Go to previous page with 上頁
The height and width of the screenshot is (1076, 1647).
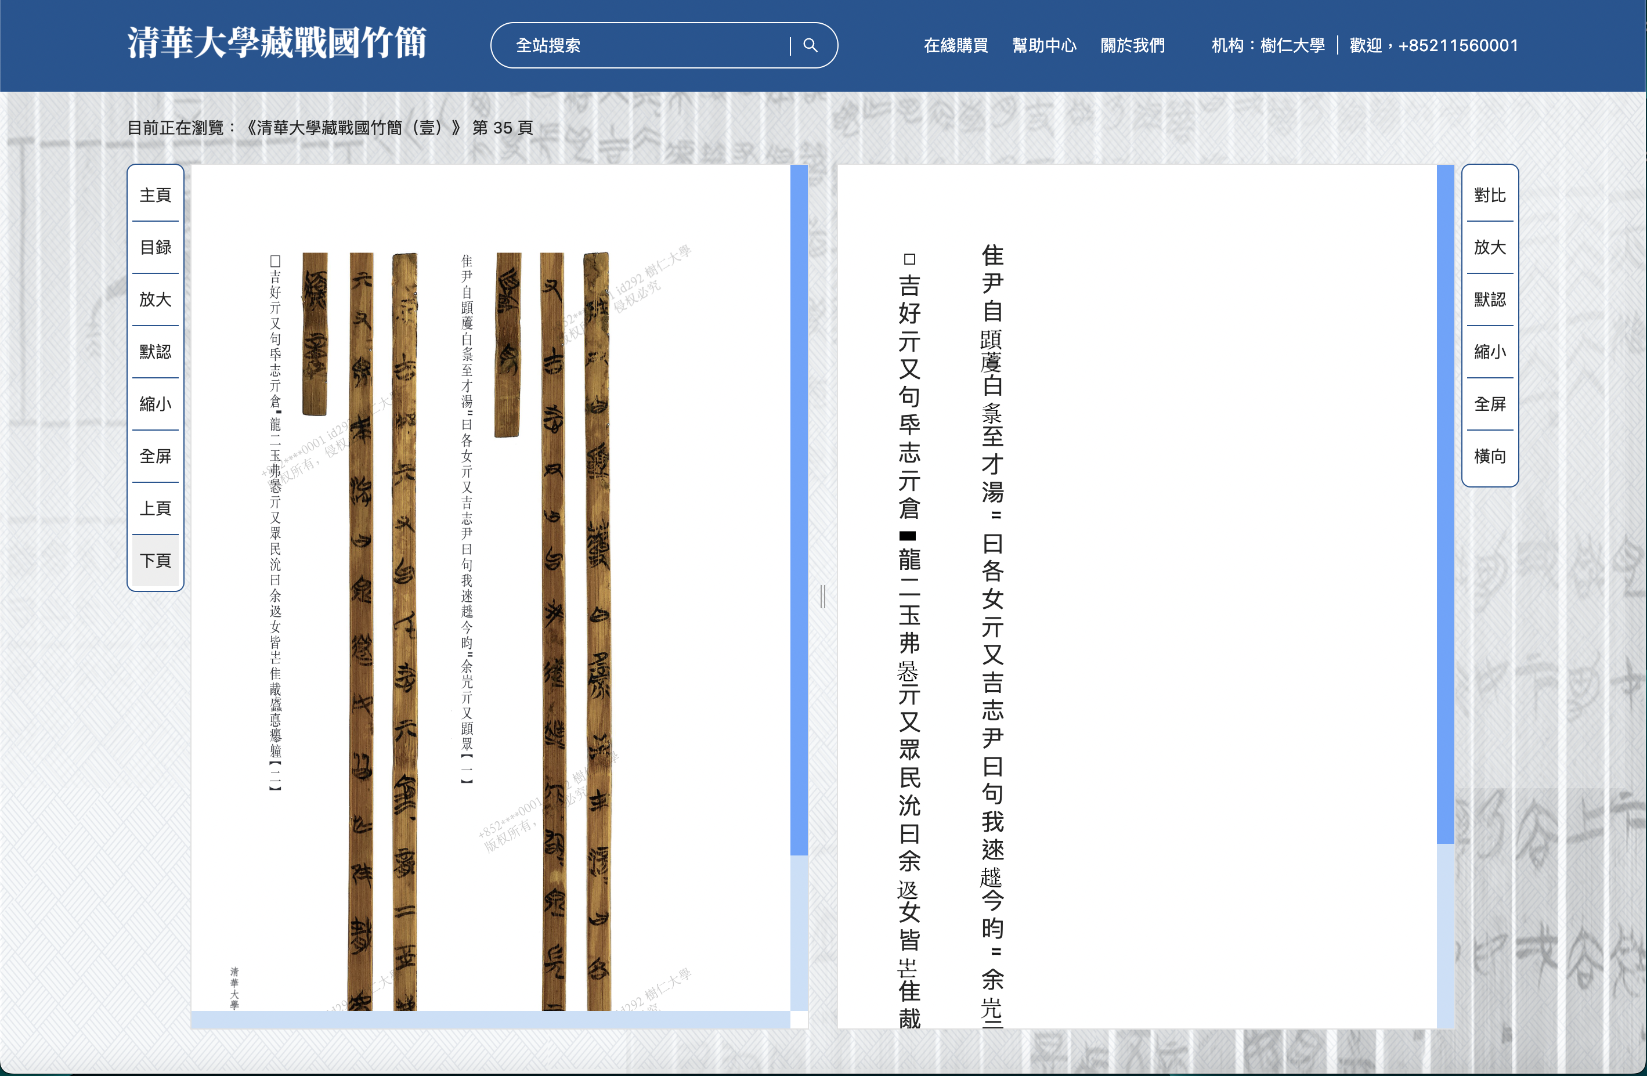[x=155, y=508]
